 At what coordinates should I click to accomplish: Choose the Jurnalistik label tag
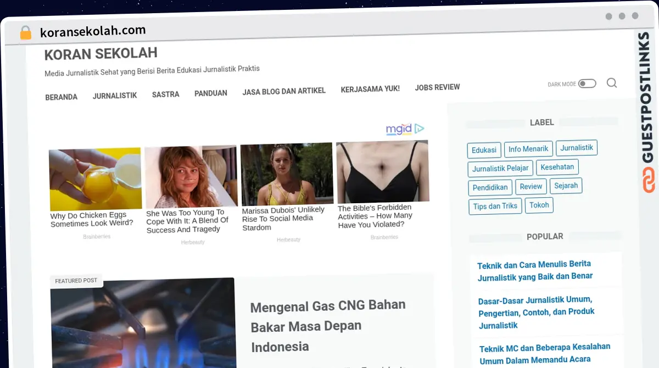(577, 148)
